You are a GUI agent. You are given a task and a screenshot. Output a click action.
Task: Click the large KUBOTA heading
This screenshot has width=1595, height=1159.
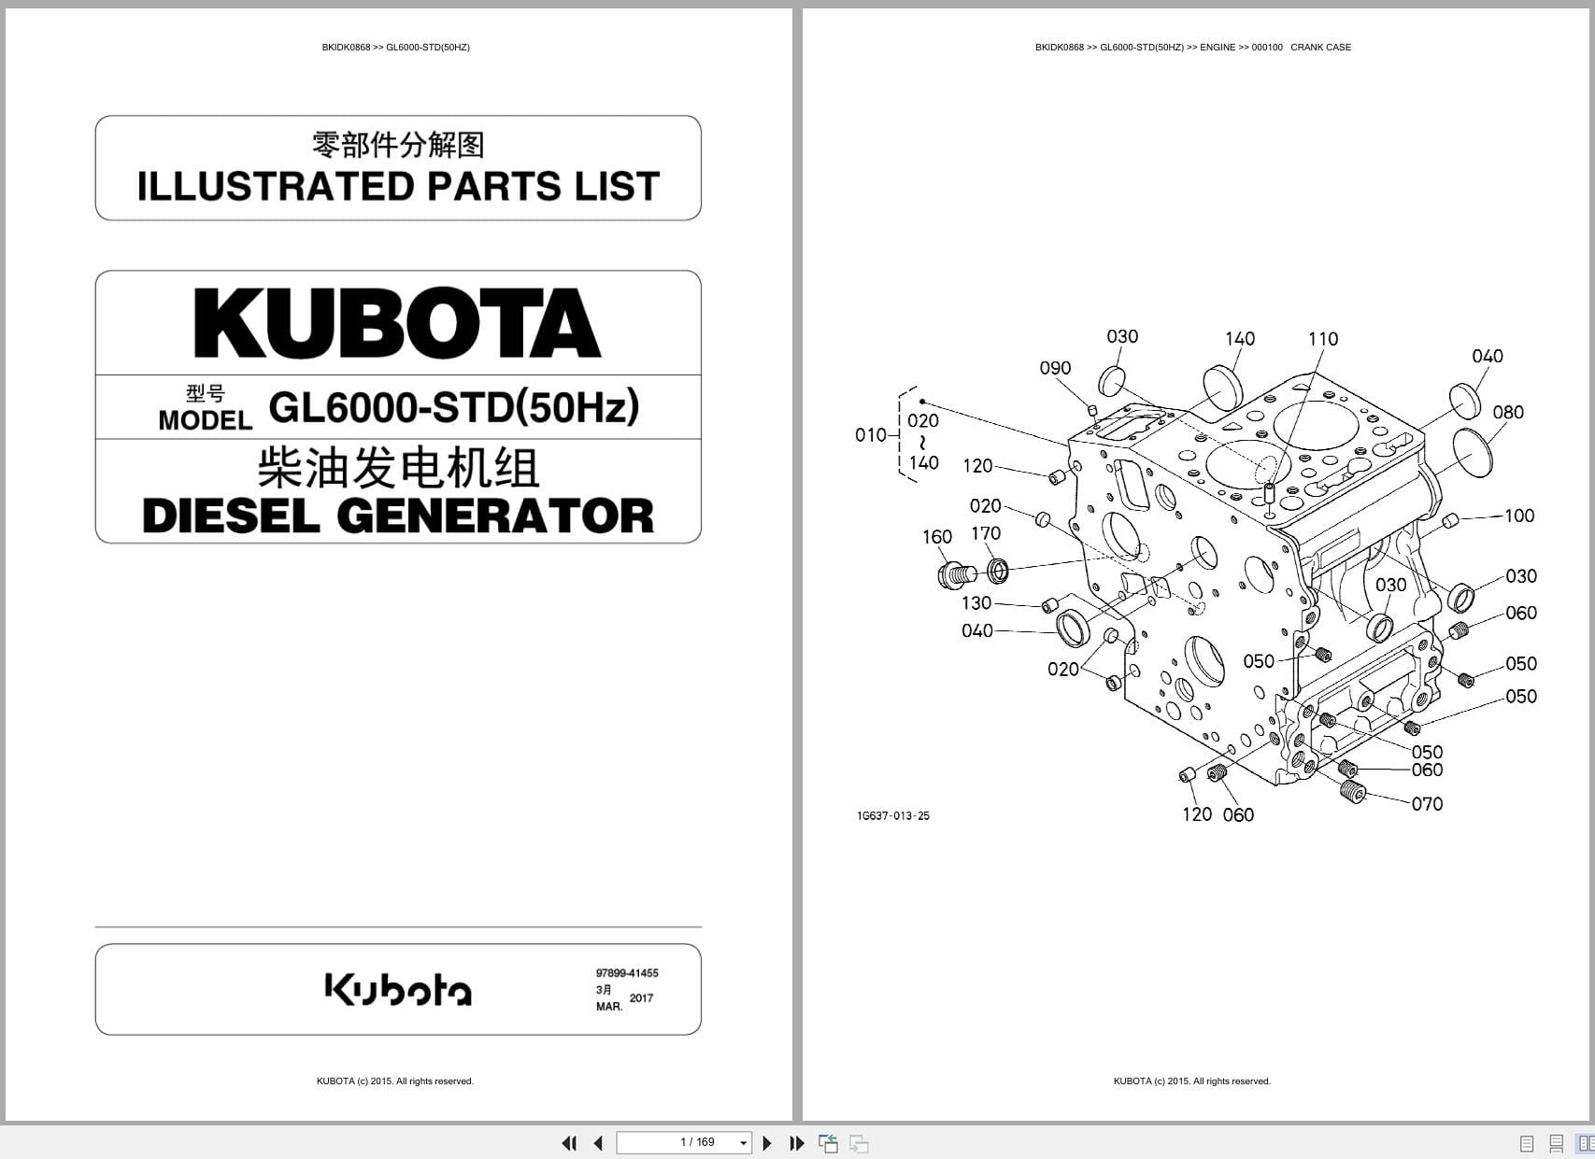[x=397, y=323]
